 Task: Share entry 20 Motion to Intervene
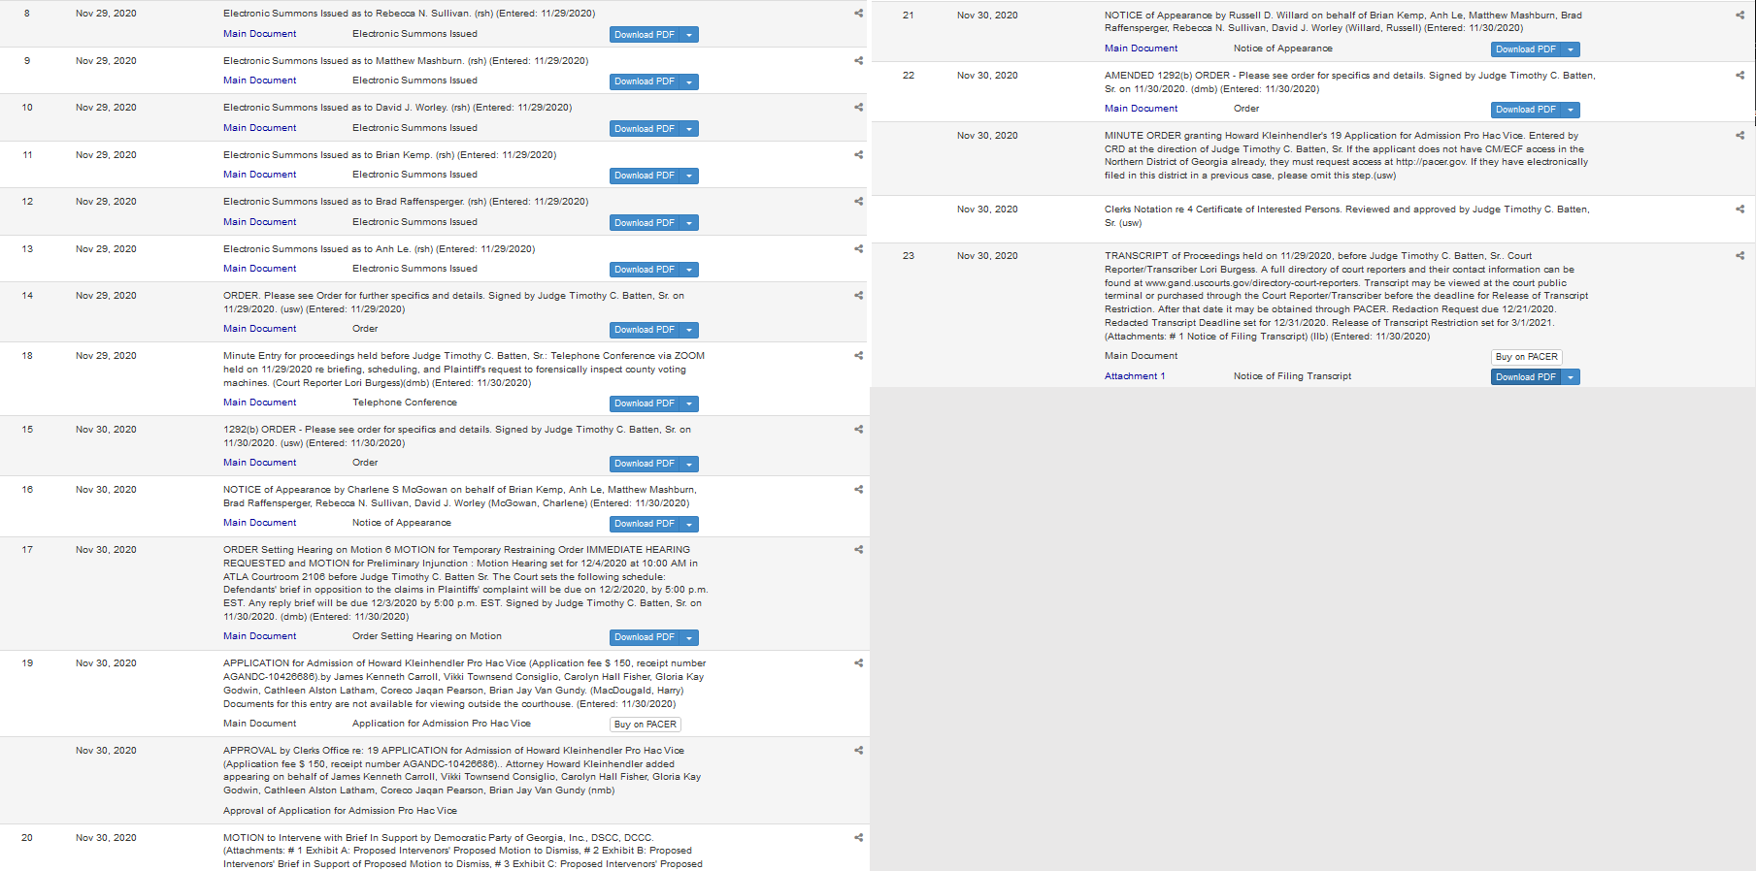tap(858, 837)
